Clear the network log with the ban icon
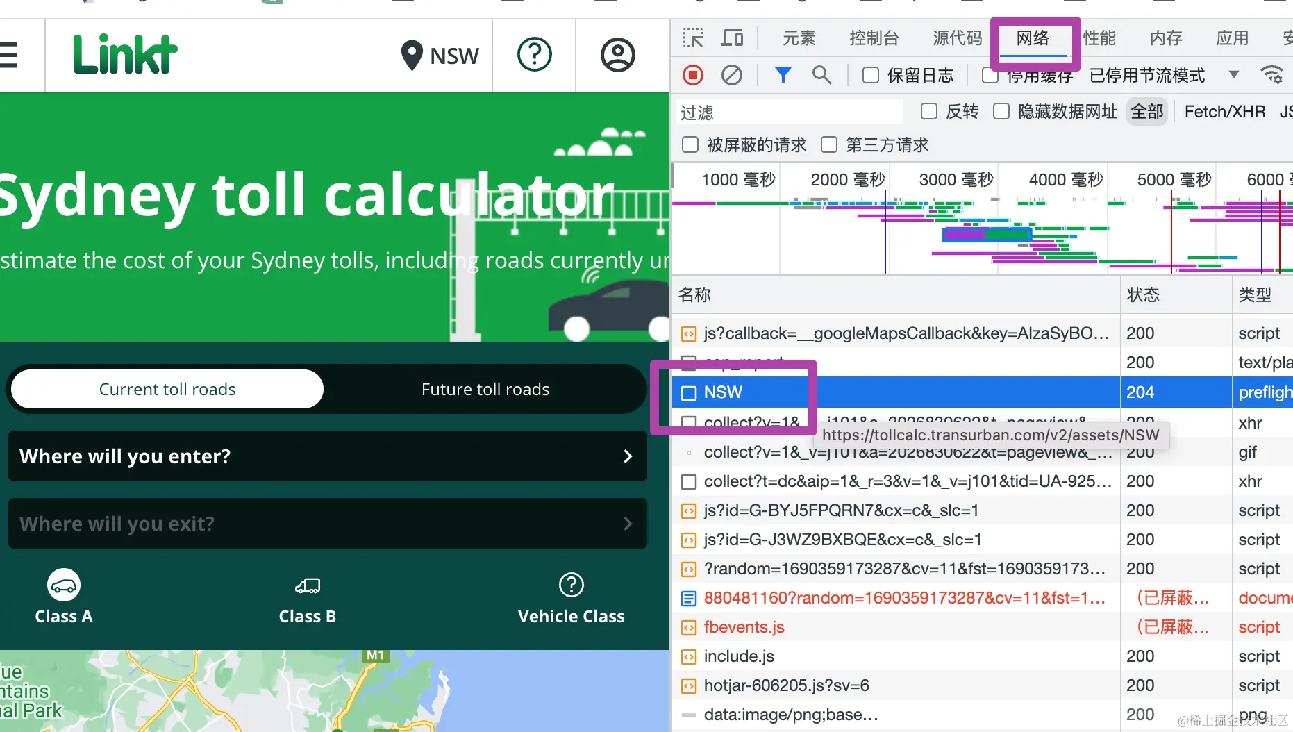Screen dimensions: 1293x732 [x=731, y=75]
